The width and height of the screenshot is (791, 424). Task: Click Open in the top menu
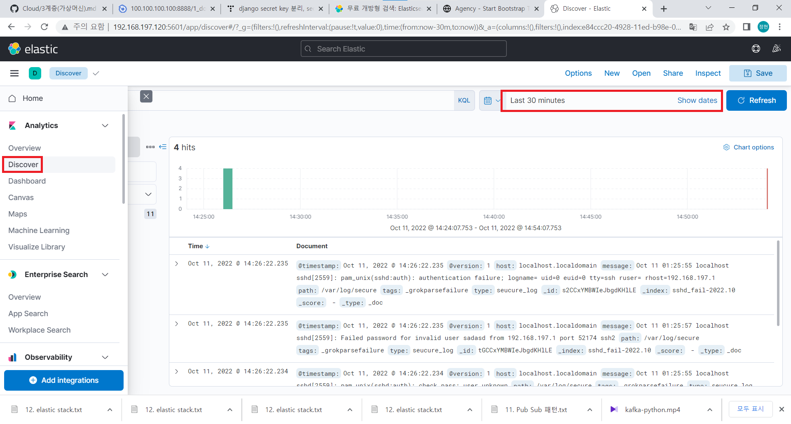pos(641,73)
